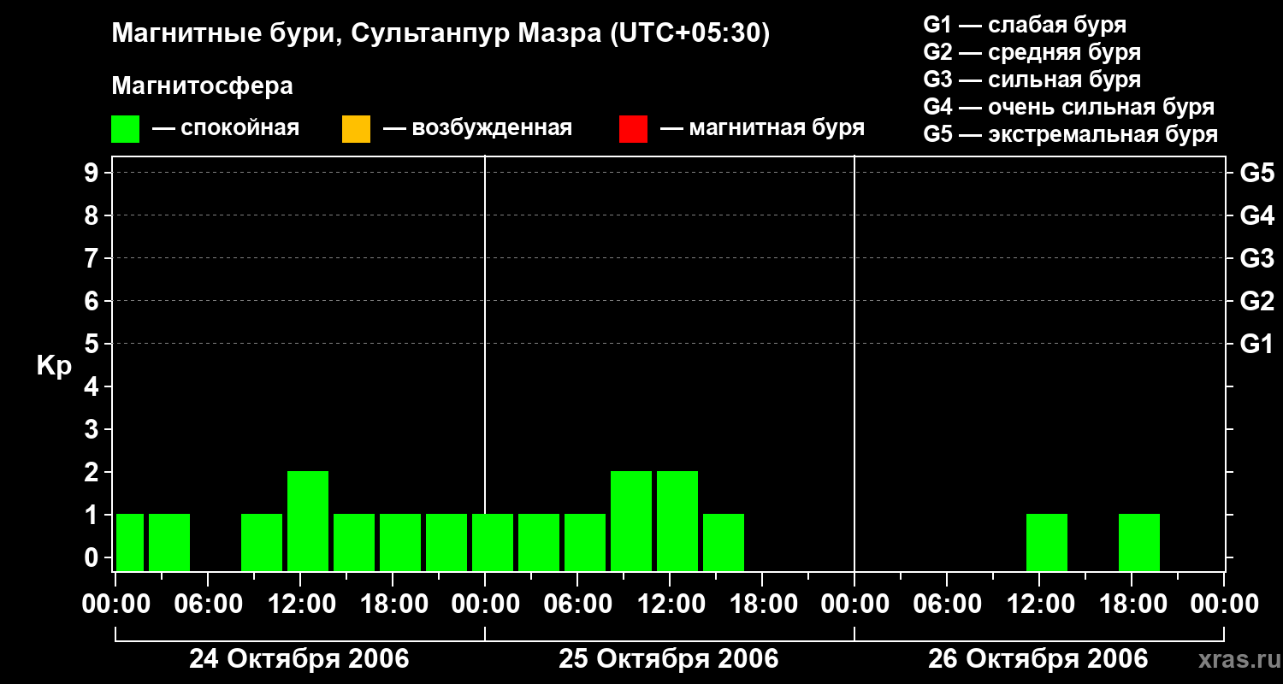Click the Kp 2 bar near 09:00 on 25 October
The height and width of the screenshot is (684, 1283).
(x=631, y=521)
